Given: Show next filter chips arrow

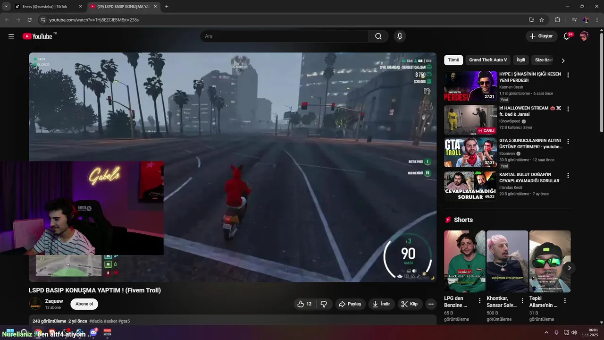Looking at the screenshot, I should pyautogui.click(x=562, y=60).
